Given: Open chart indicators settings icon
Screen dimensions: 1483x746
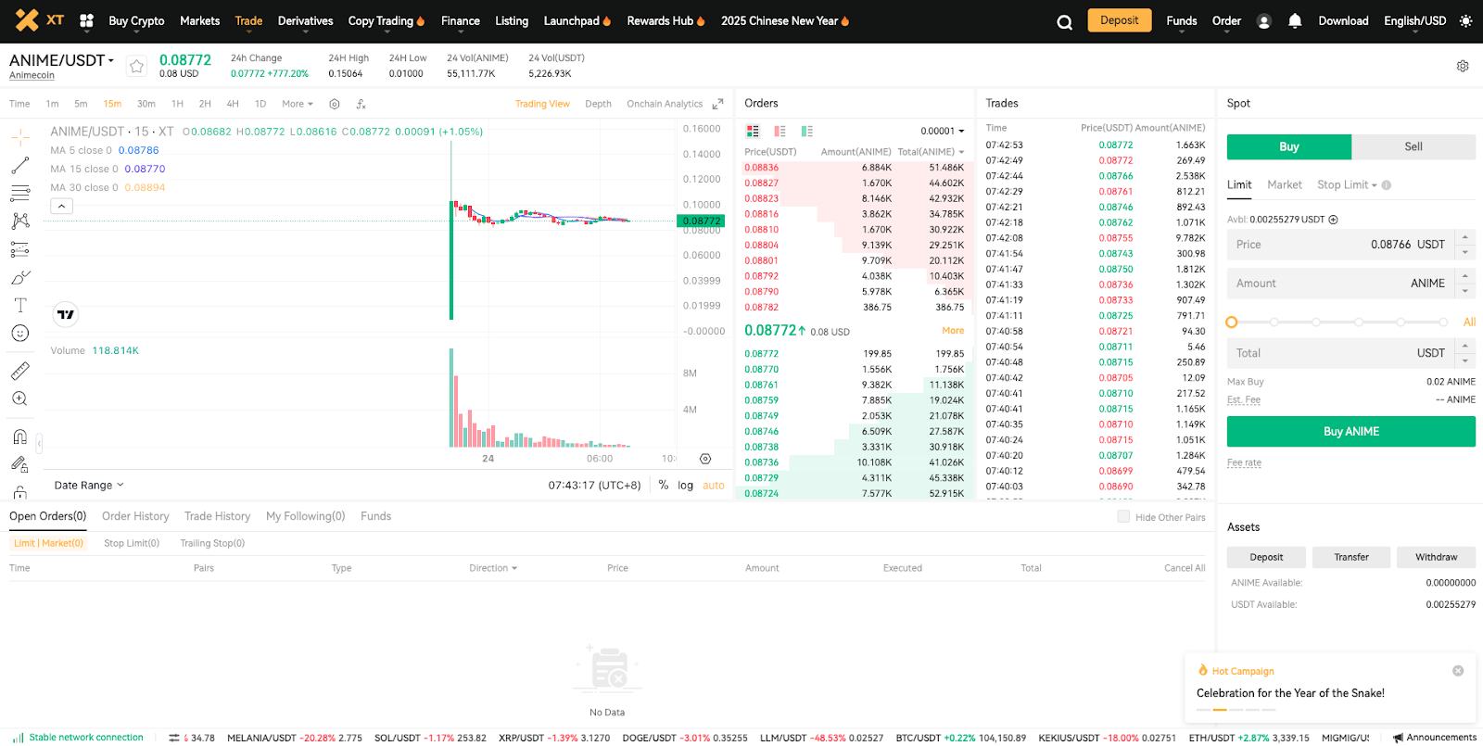Looking at the screenshot, I should click(x=335, y=104).
